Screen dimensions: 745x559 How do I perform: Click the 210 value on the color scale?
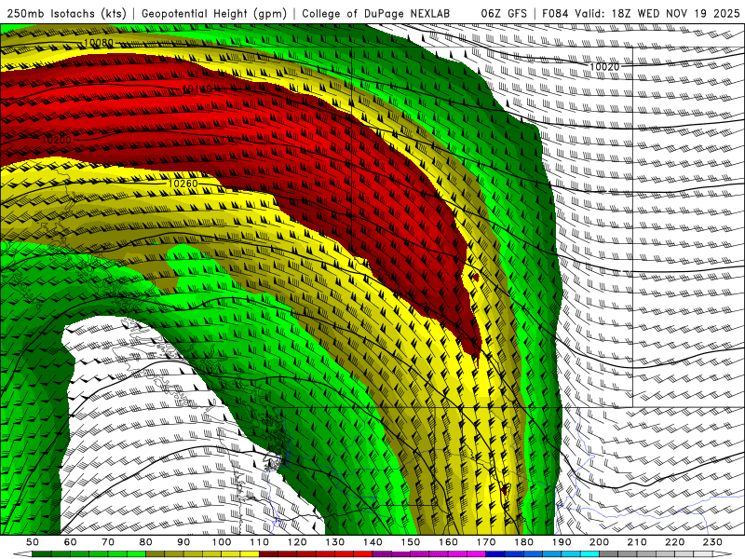(x=637, y=542)
